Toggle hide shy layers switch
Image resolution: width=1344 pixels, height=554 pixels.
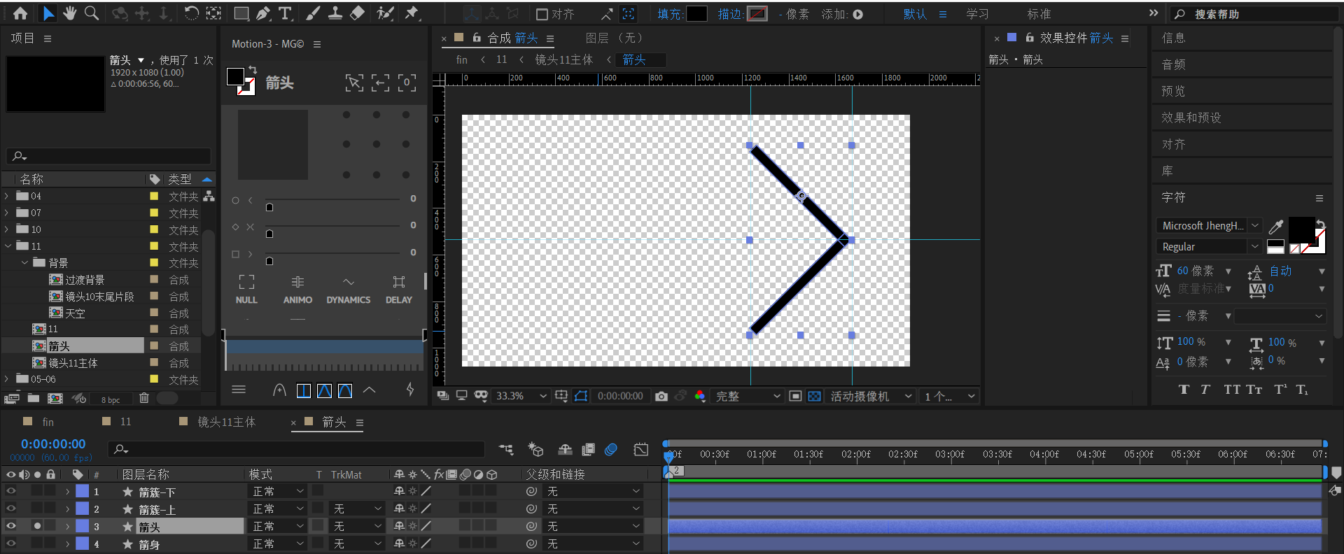(565, 450)
